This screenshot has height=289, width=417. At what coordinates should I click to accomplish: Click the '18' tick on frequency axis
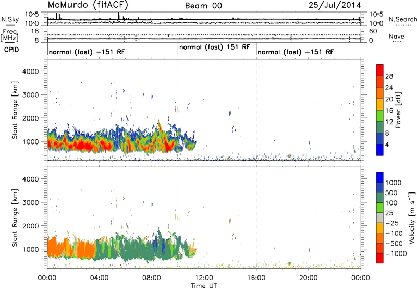point(35,31)
